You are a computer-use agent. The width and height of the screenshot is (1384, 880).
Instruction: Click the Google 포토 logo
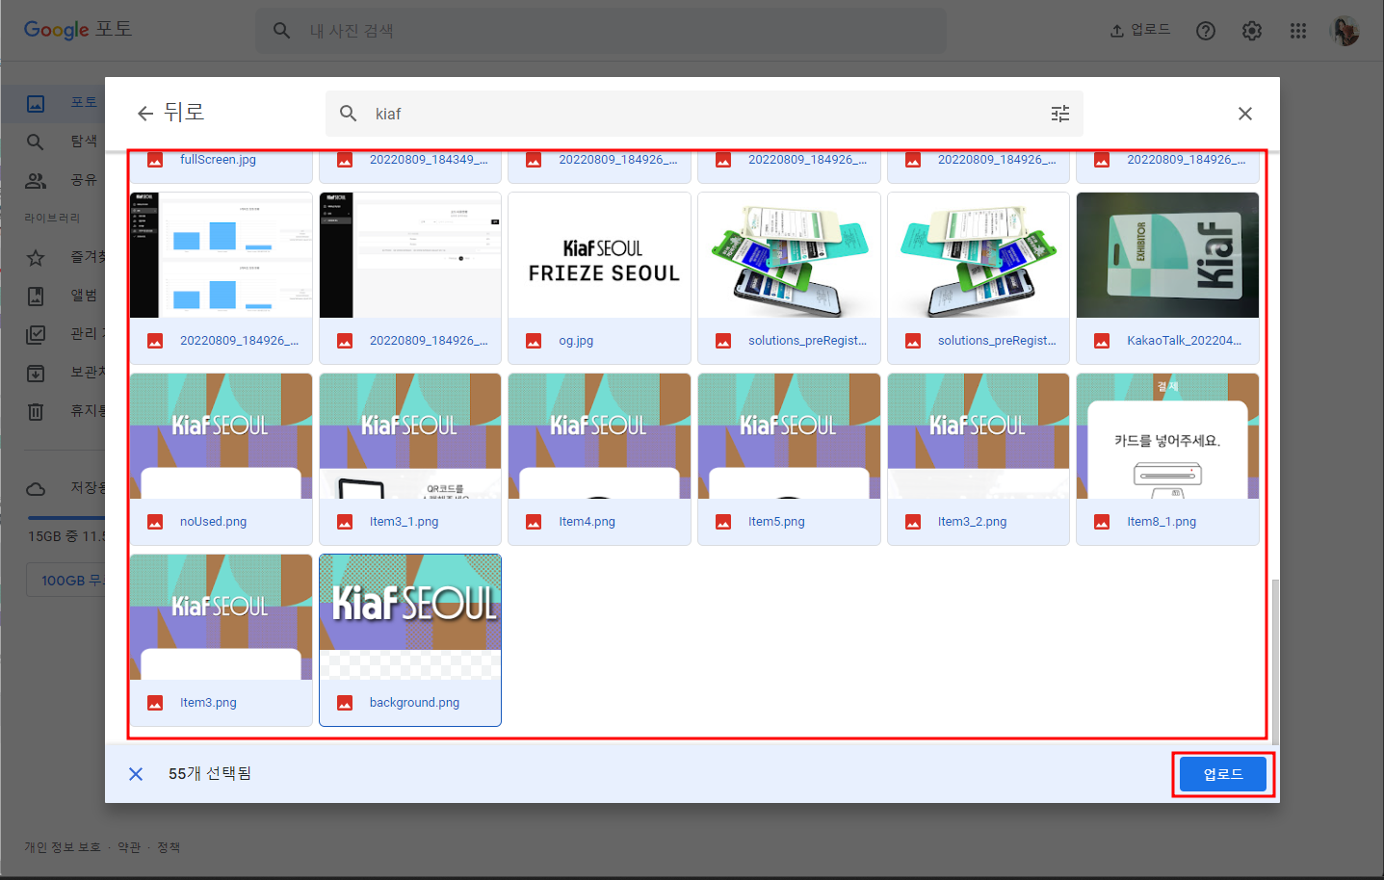(78, 30)
